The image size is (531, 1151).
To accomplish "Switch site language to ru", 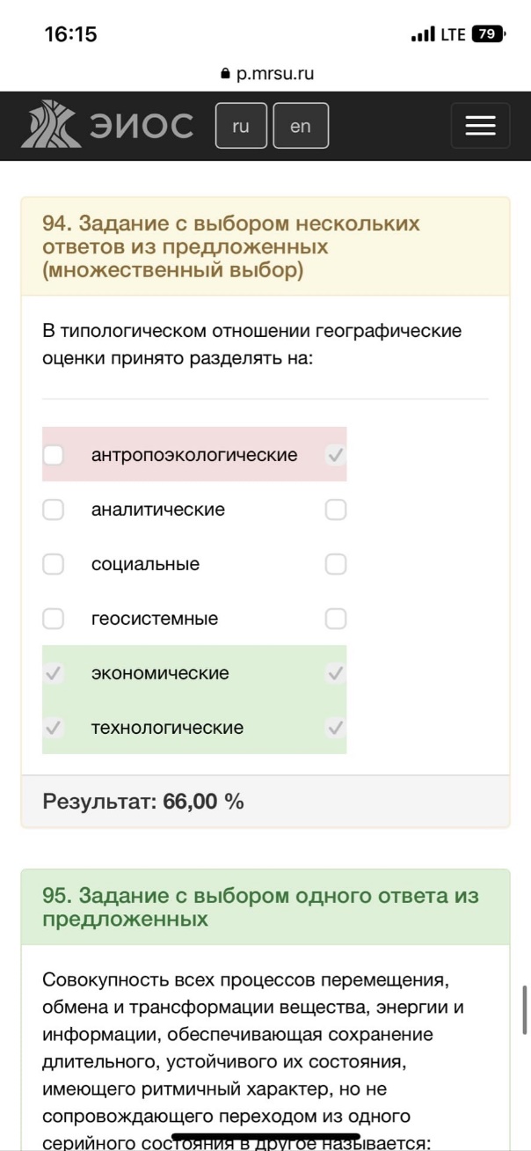I will pos(241,126).
